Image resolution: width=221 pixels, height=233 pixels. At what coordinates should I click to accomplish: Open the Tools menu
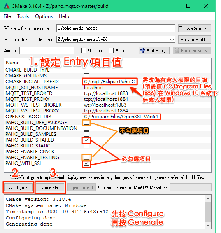[23, 16]
